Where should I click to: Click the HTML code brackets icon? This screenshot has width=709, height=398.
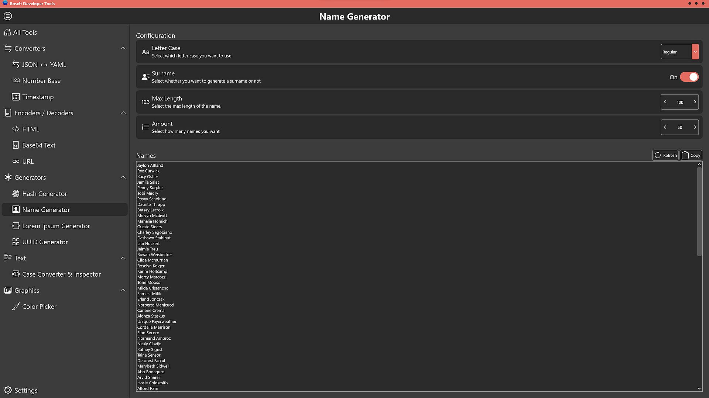click(x=16, y=129)
